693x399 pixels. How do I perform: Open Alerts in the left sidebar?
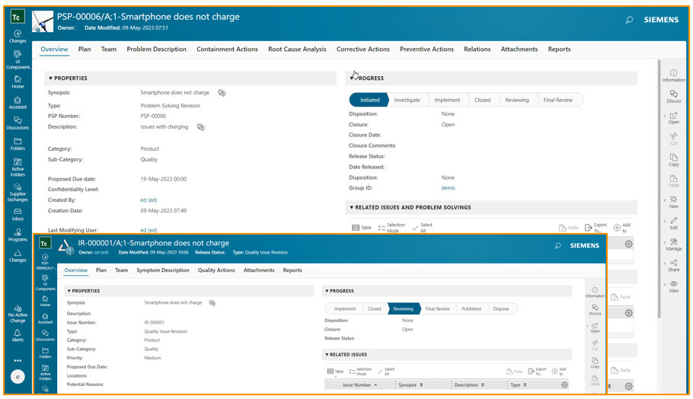pyautogui.click(x=18, y=335)
